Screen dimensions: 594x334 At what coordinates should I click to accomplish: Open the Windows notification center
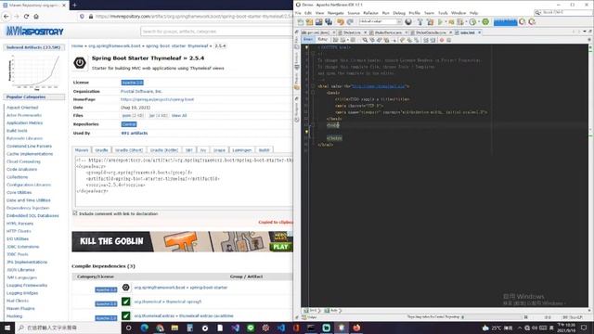(x=584, y=328)
